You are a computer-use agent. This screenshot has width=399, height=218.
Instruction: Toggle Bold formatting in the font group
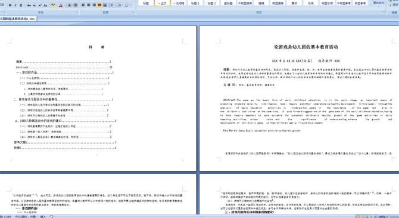(x=10, y=5)
